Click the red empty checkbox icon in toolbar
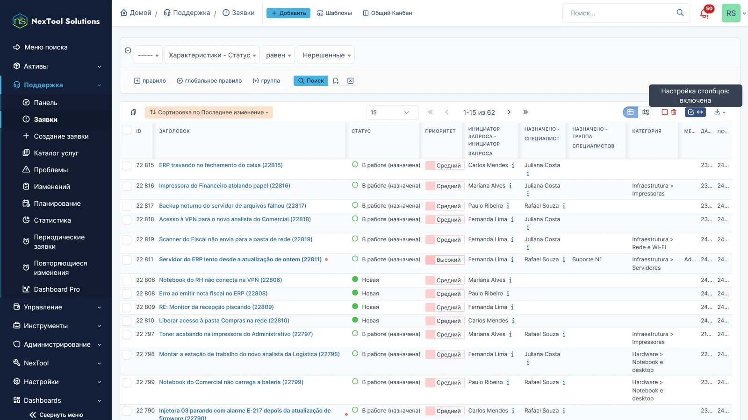Viewport: 748px width, 420px height. [x=664, y=112]
